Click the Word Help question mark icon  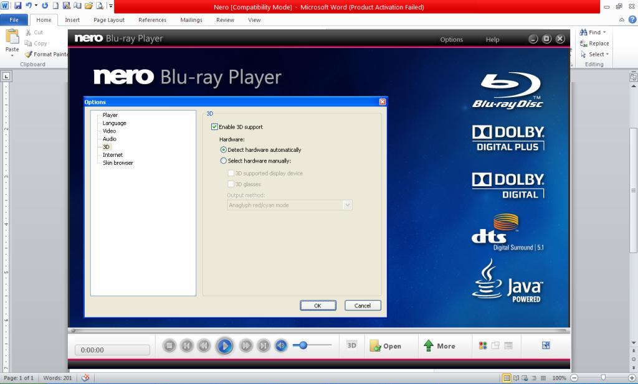[x=632, y=19]
